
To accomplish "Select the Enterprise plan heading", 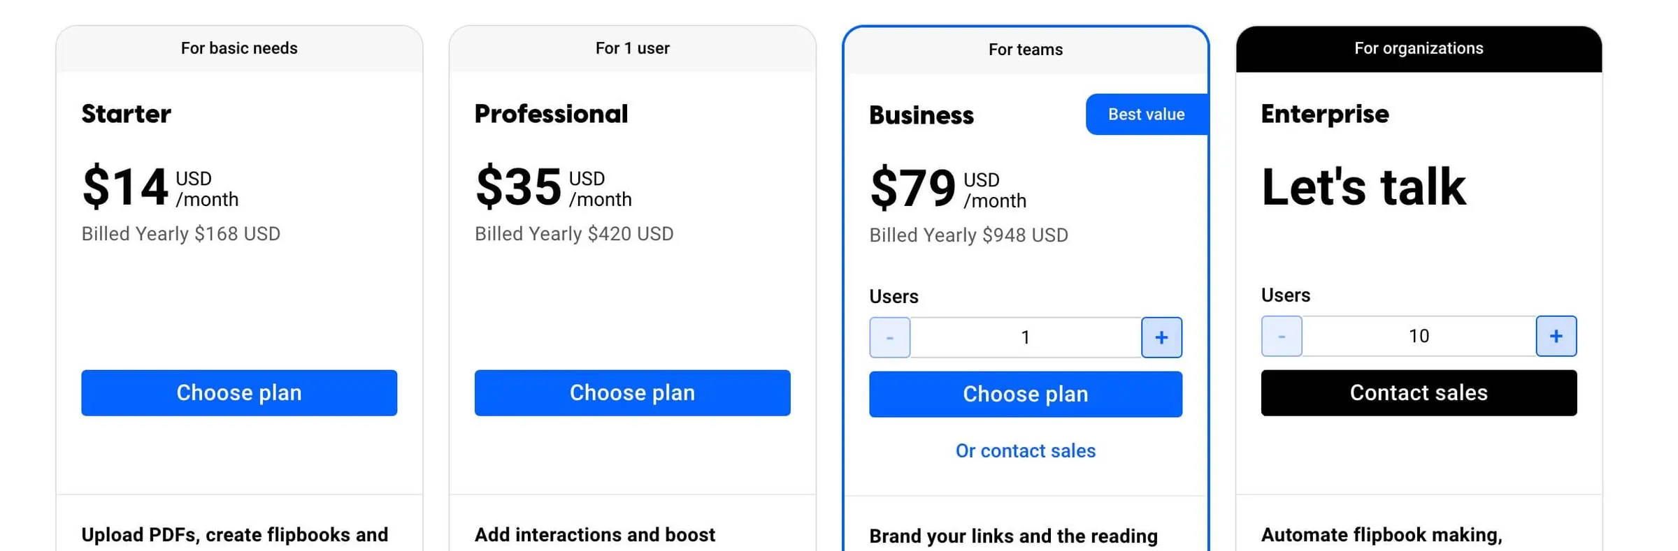I will click(x=1325, y=114).
